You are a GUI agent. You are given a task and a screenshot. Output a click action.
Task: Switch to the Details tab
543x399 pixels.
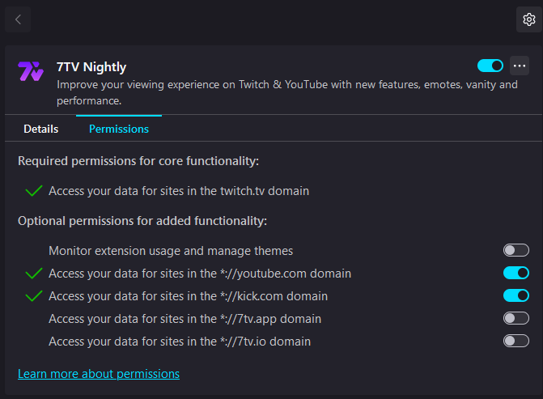(x=40, y=129)
